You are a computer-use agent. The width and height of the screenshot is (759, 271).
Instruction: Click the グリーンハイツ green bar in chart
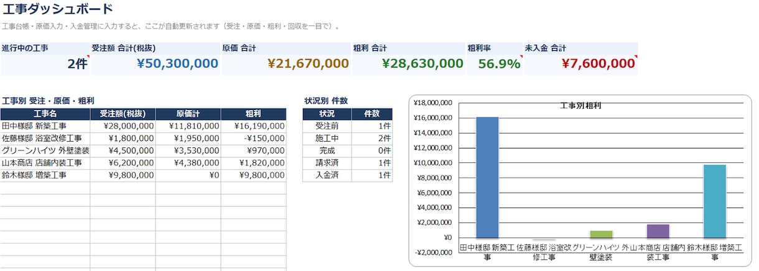click(x=601, y=234)
